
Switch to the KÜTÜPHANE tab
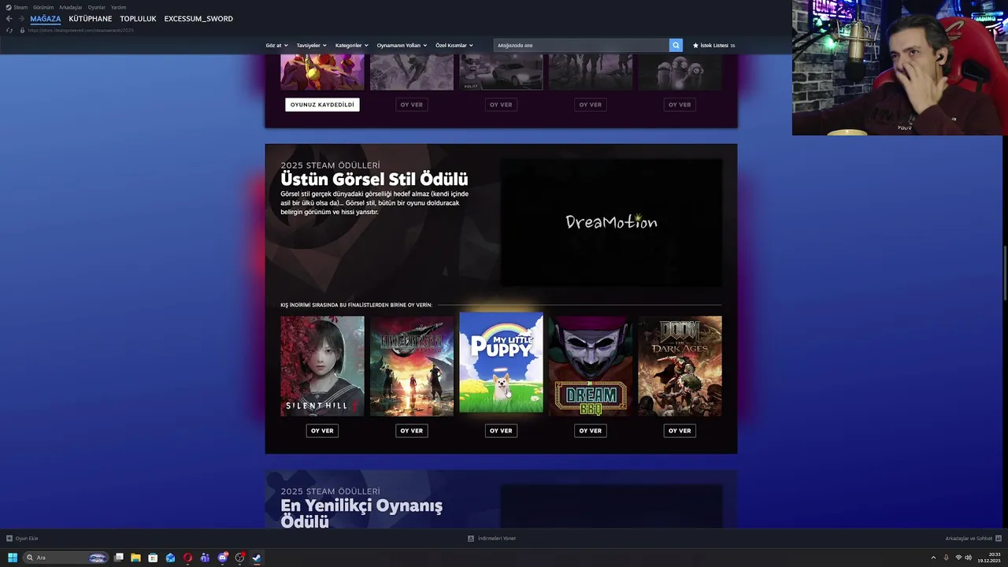pos(91,19)
